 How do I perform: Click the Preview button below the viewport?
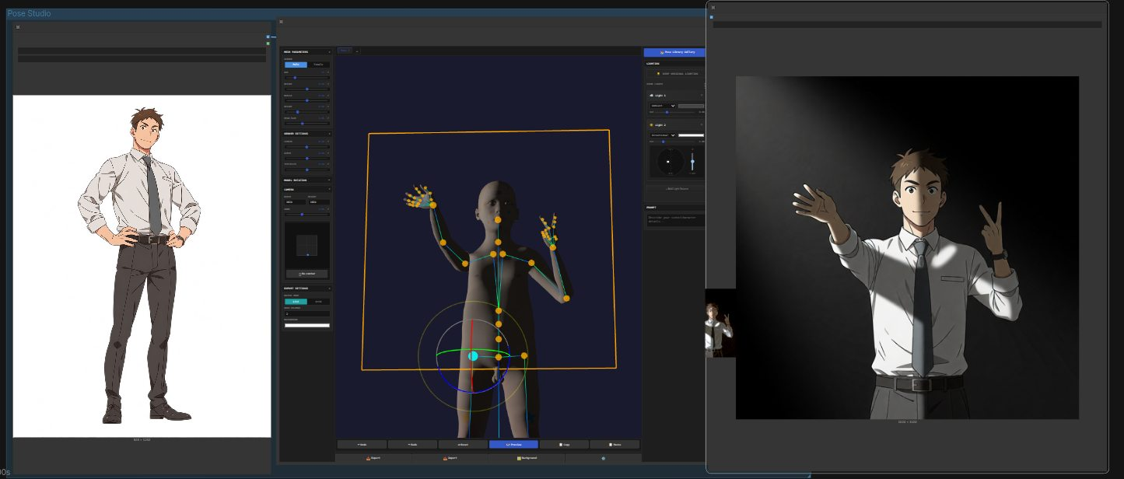(x=513, y=445)
